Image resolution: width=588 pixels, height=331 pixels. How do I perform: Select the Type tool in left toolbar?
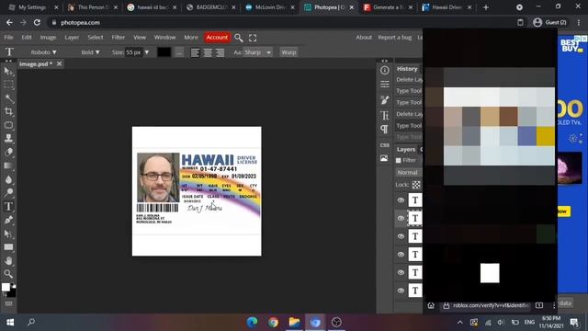8,206
